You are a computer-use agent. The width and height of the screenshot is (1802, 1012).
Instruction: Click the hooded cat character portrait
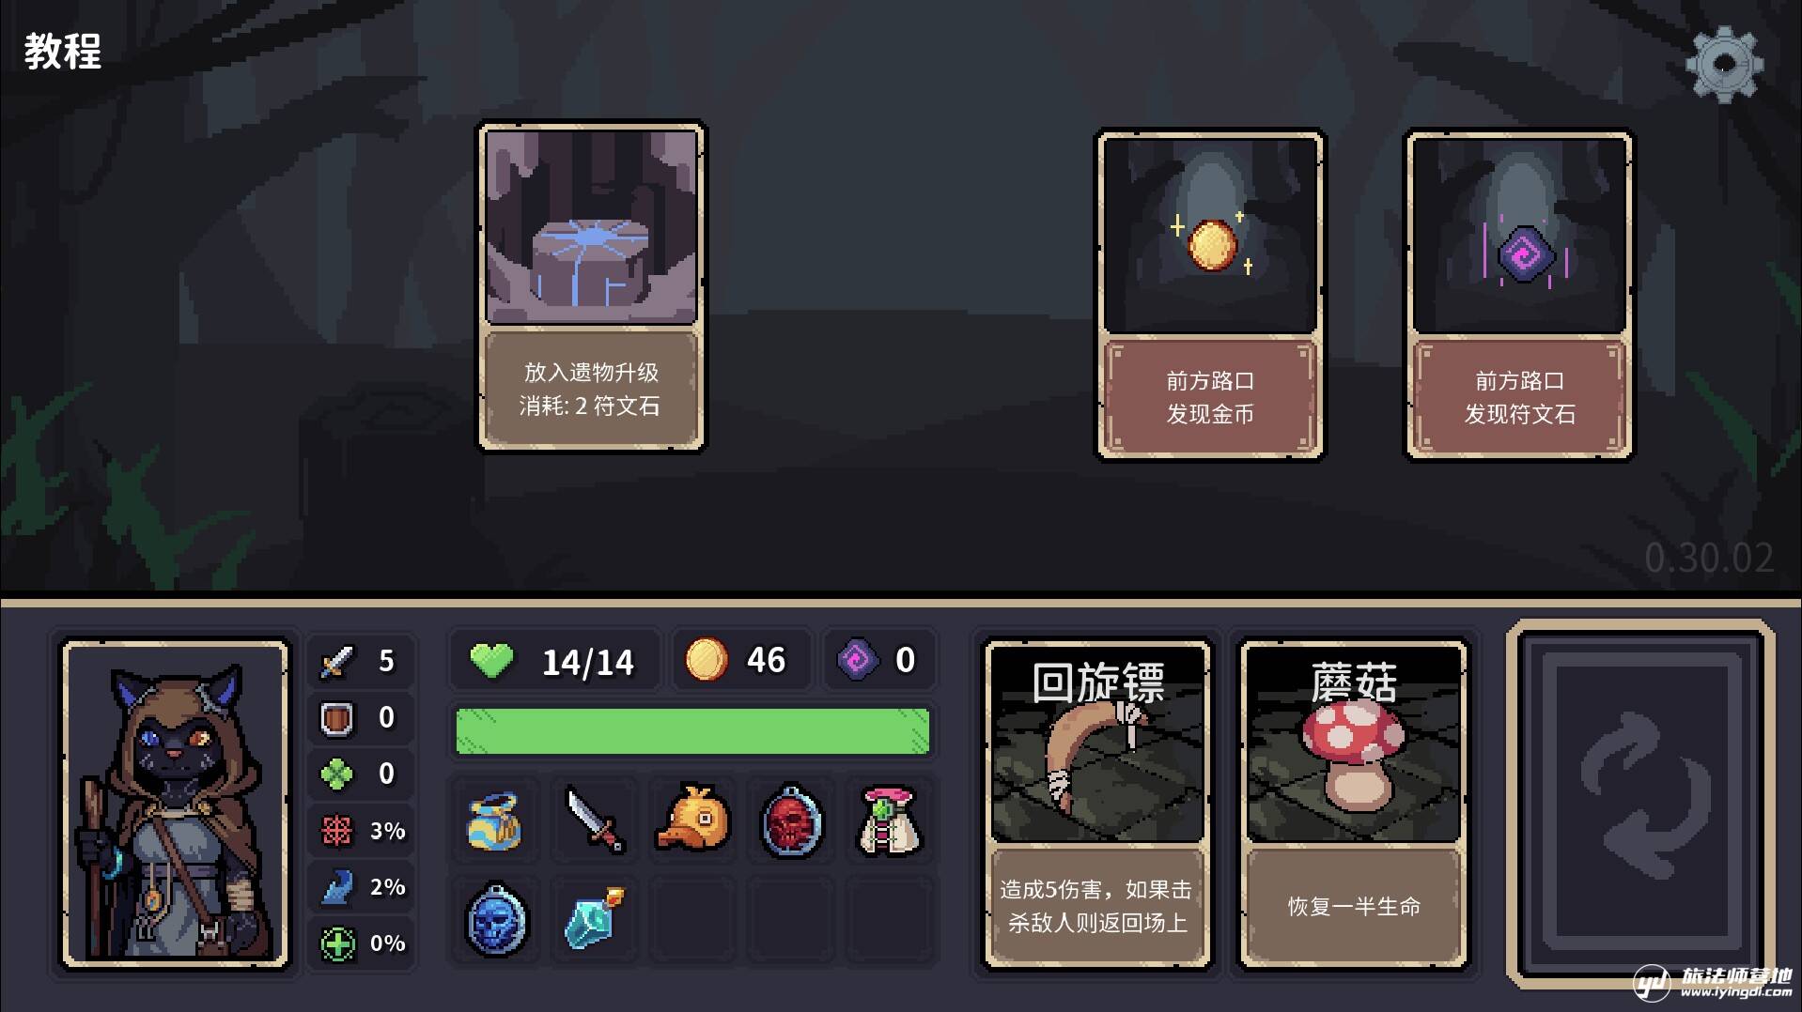[175, 805]
